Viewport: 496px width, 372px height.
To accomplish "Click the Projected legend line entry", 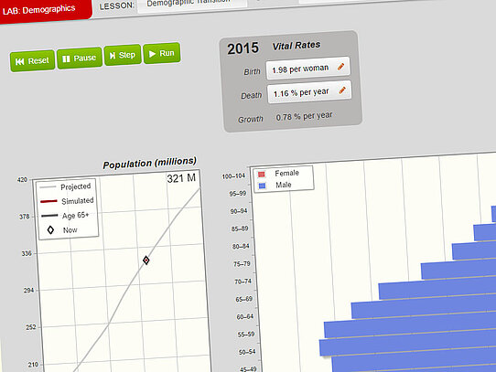I will click(65, 186).
